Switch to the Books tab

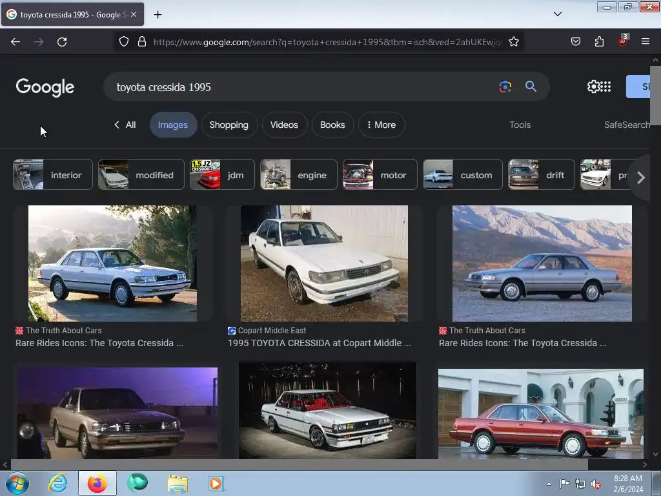point(332,125)
